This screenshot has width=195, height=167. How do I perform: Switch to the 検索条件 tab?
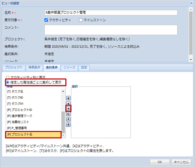coord(34,67)
